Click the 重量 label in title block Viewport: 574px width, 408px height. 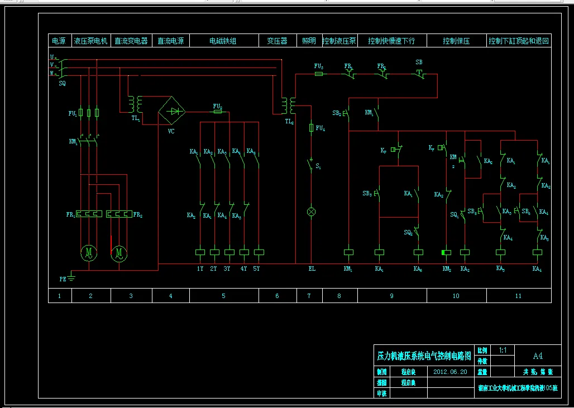pos(482,372)
